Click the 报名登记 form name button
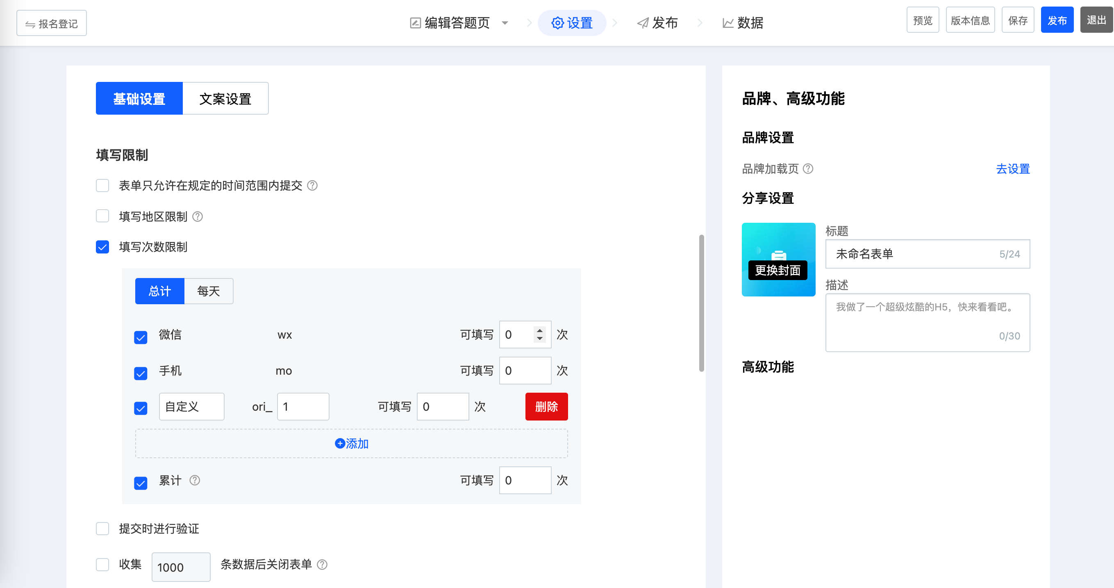Screen dimensions: 1114x588 click(52, 23)
